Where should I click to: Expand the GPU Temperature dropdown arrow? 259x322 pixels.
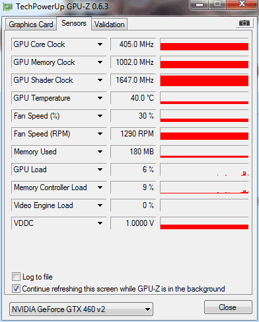point(100,98)
